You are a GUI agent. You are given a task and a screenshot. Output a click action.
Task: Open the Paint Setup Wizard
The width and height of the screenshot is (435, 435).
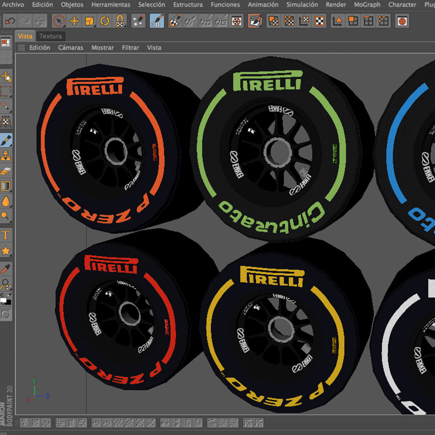[138, 21]
